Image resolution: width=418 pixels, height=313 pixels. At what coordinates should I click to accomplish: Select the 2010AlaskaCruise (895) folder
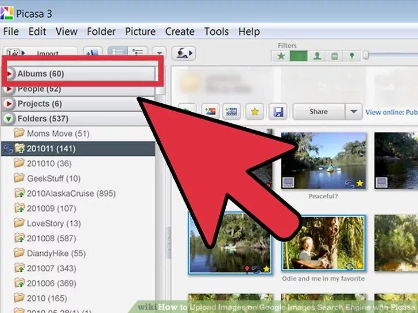point(78,193)
